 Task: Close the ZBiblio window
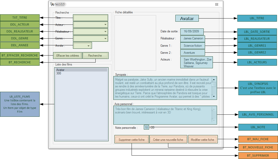[217, 4]
